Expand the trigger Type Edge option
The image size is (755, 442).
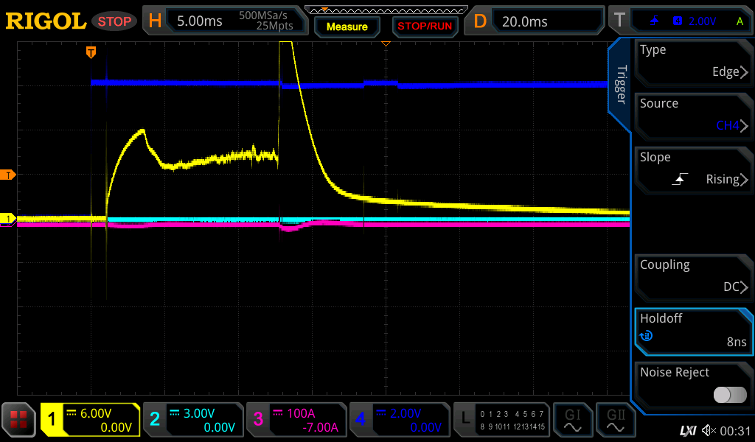[x=694, y=62]
